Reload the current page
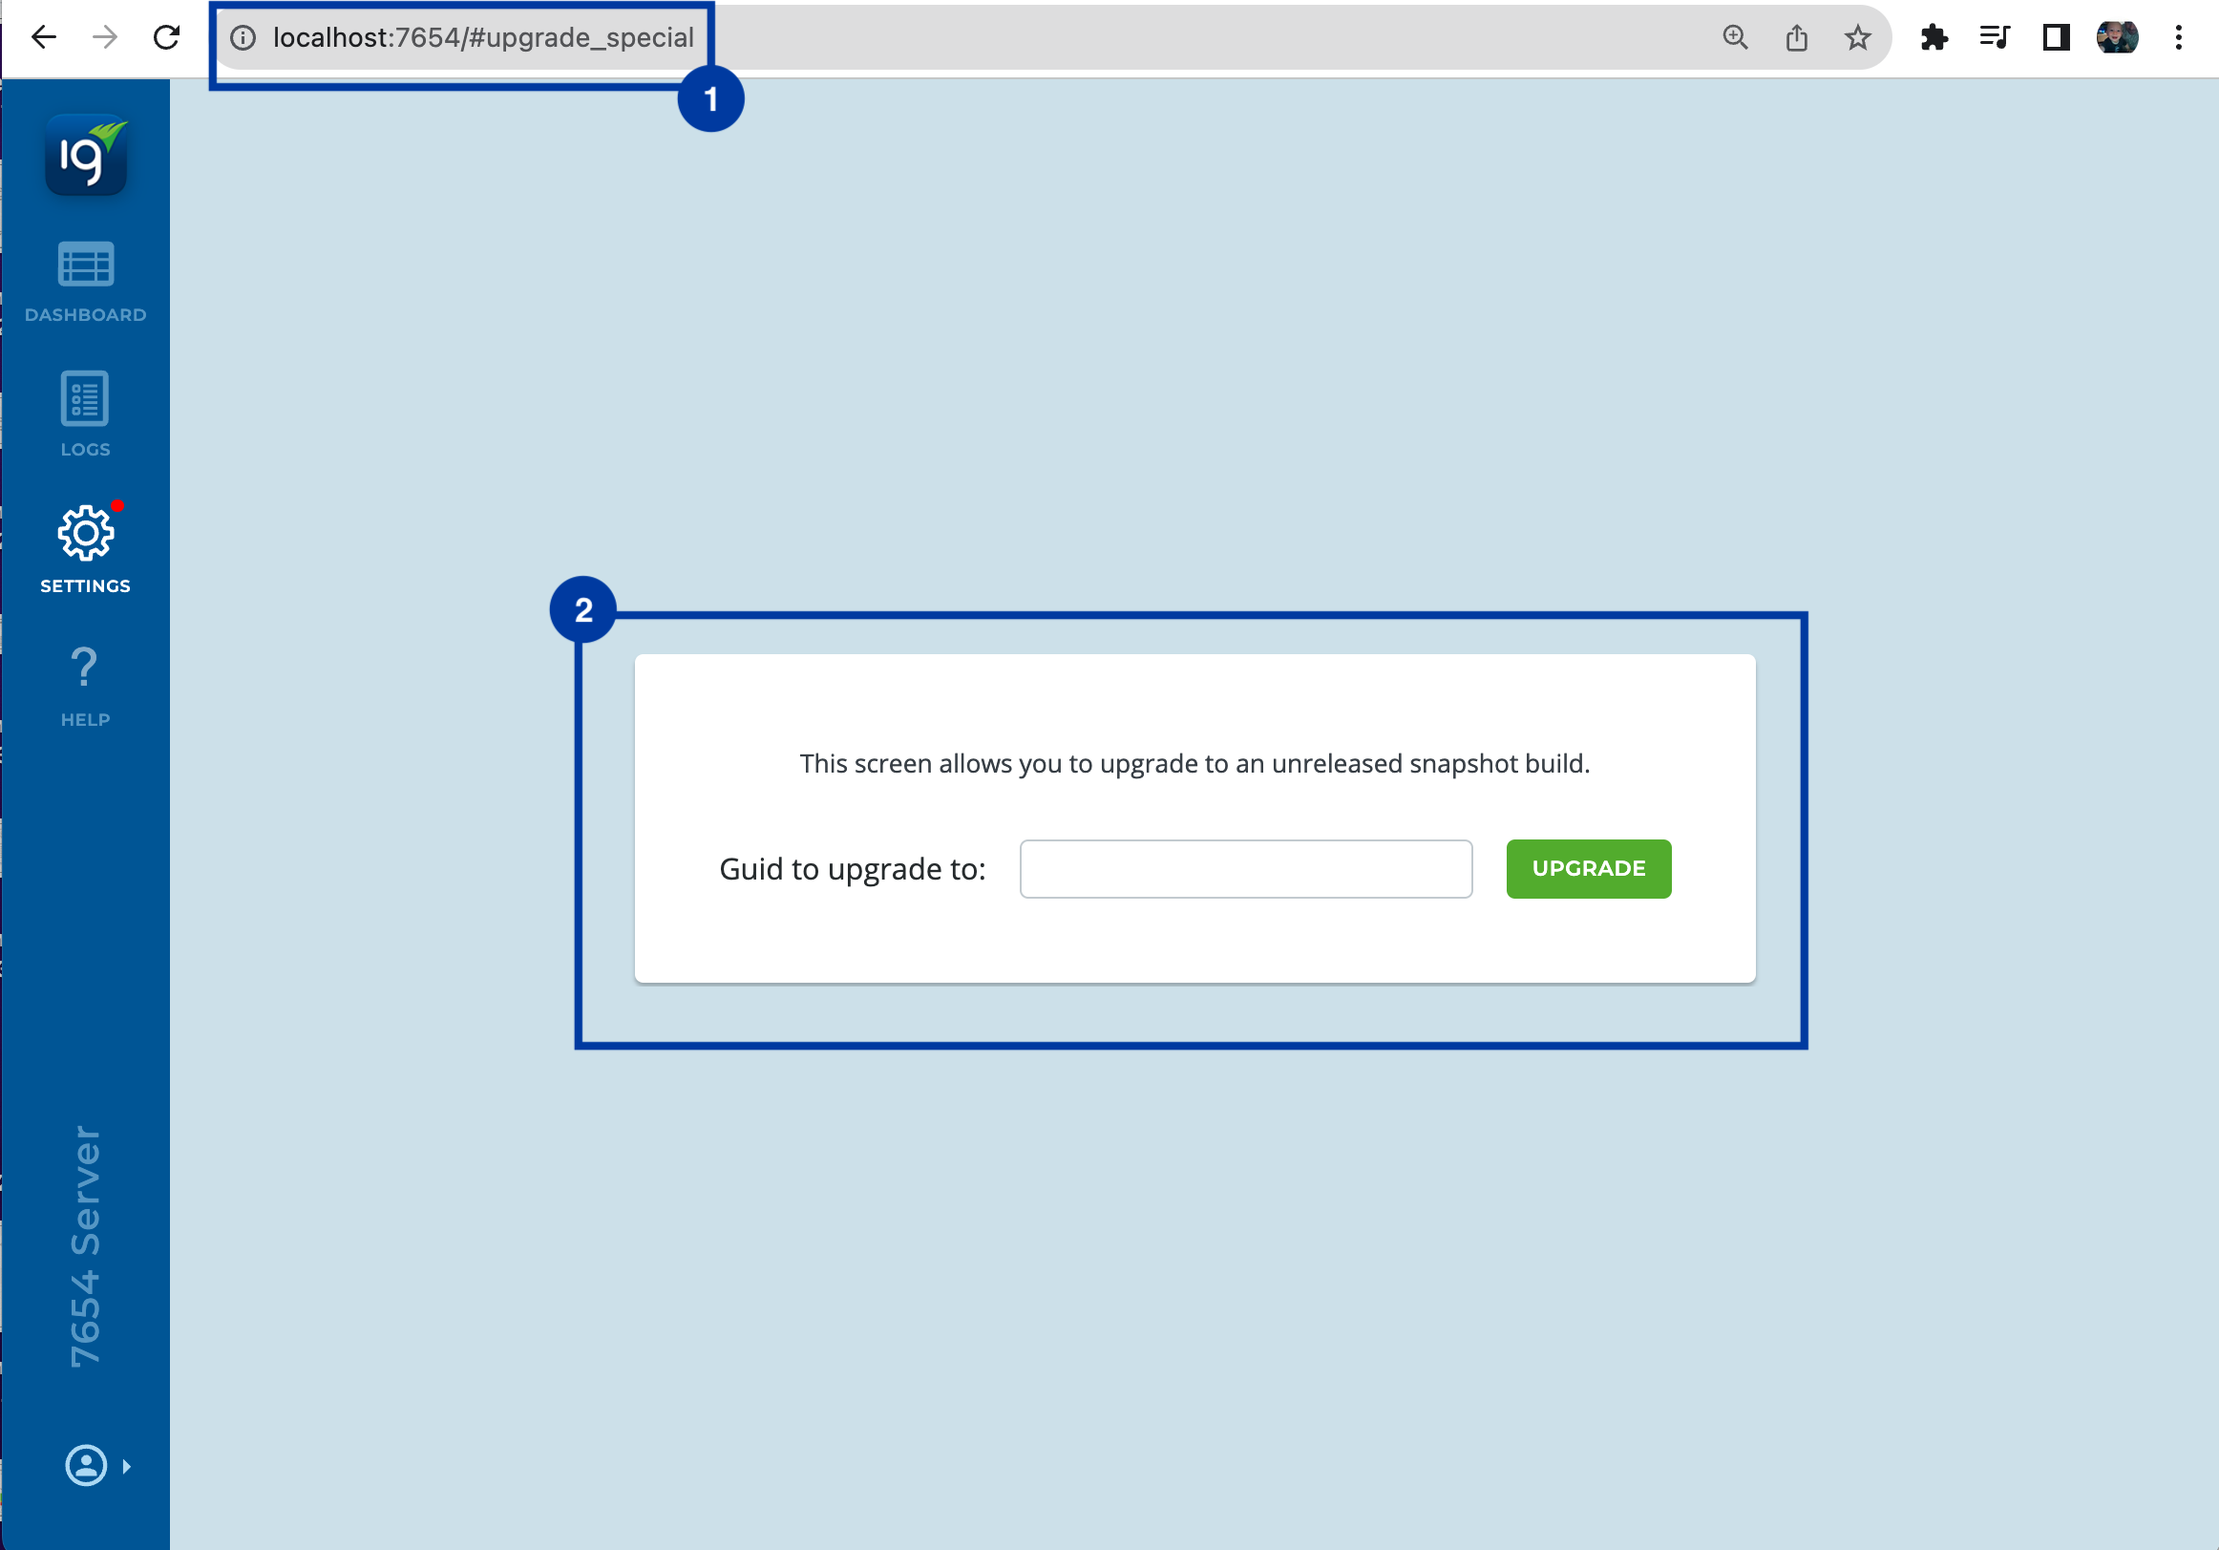The width and height of the screenshot is (2219, 1550). (166, 37)
